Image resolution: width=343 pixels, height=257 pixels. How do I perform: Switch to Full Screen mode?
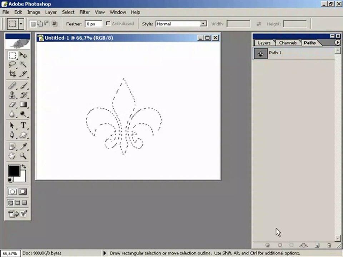point(25,203)
